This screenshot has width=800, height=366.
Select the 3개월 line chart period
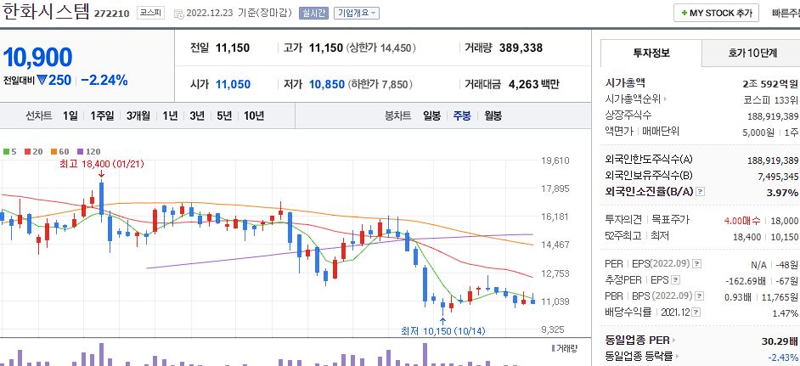pyautogui.click(x=138, y=115)
